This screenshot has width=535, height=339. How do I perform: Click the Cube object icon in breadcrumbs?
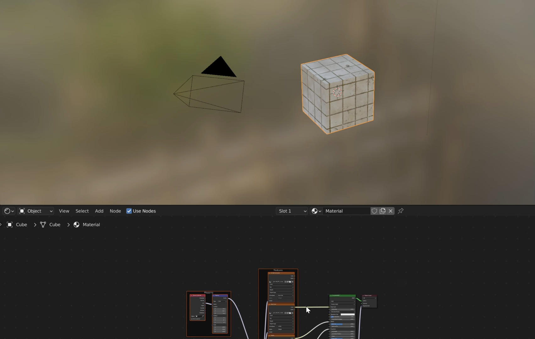click(x=10, y=225)
